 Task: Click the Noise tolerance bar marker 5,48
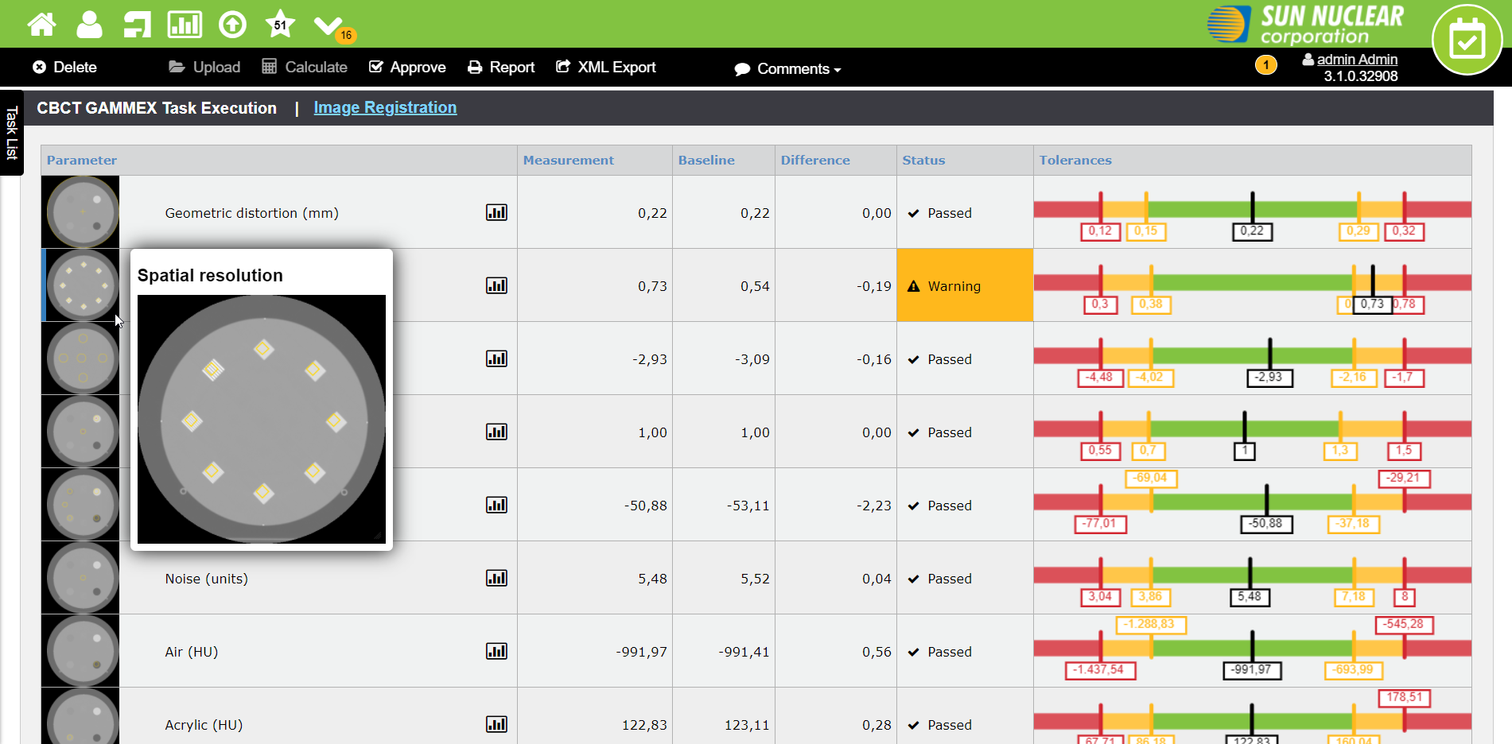pos(1250,597)
